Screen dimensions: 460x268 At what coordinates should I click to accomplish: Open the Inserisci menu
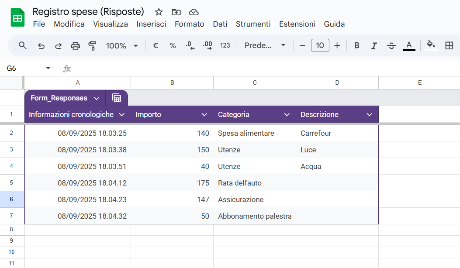click(151, 24)
